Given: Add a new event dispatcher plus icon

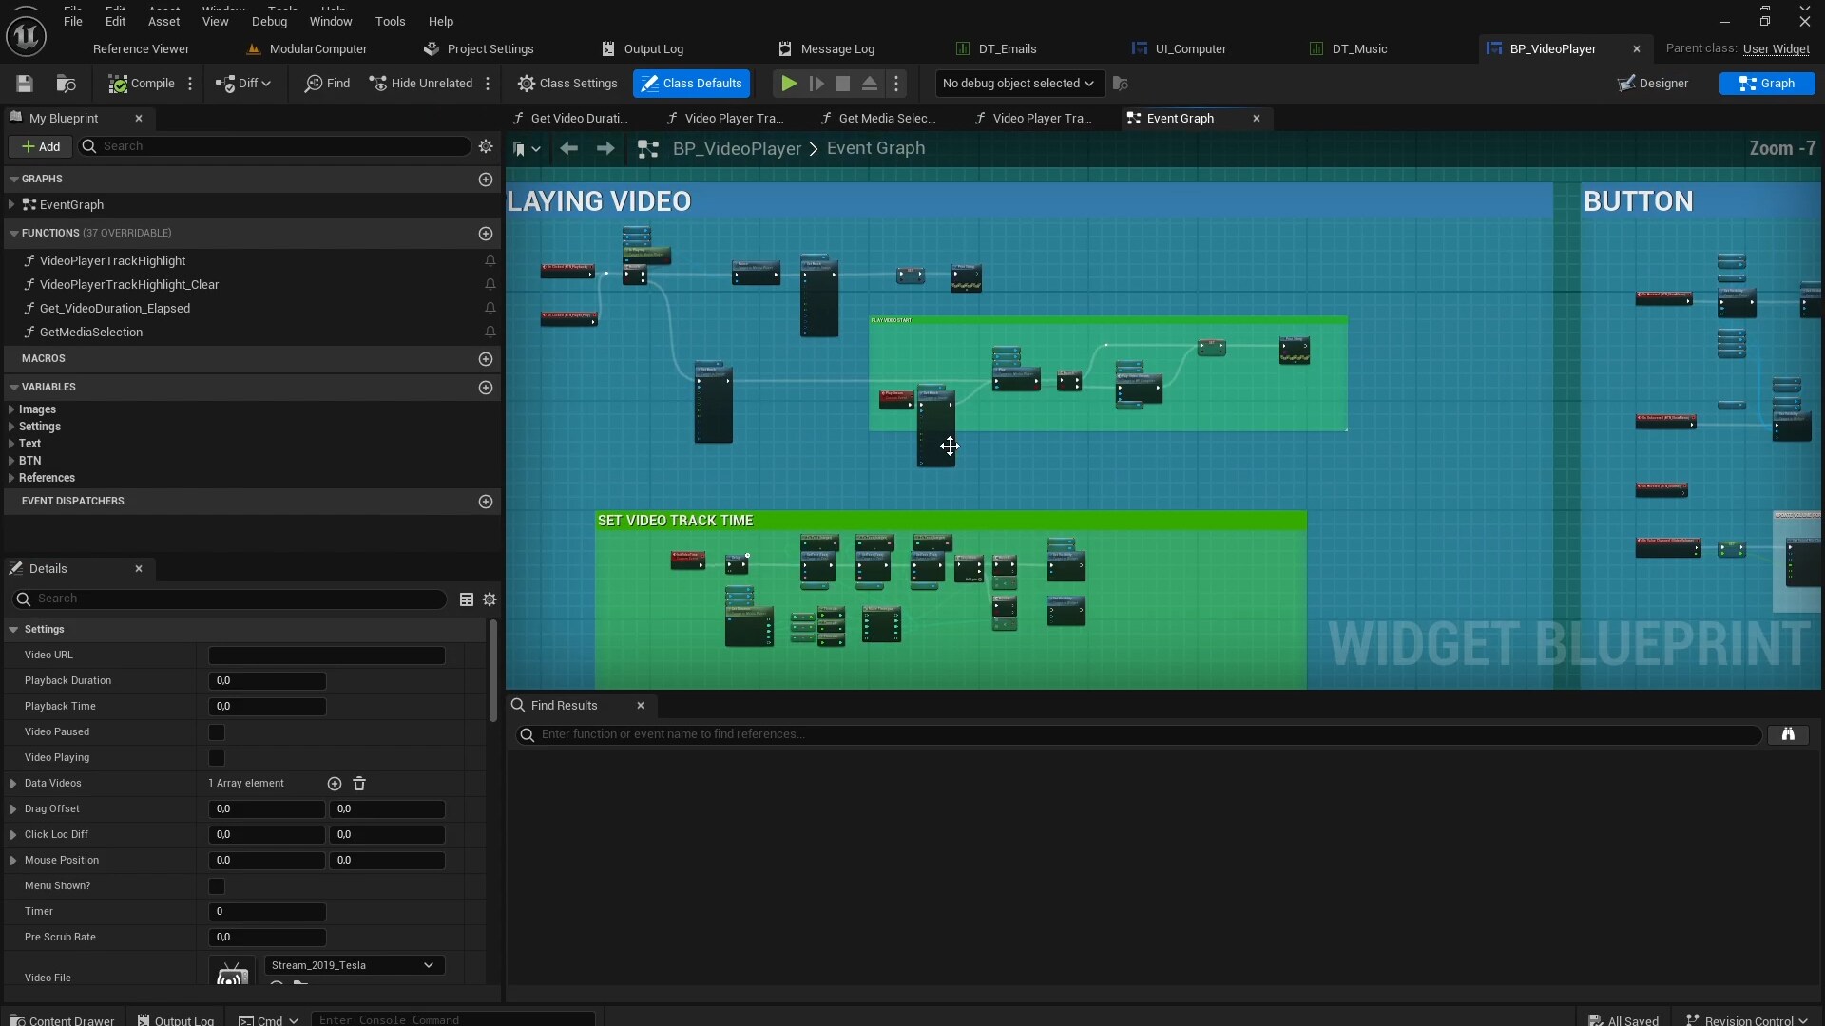Looking at the screenshot, I should point(486,502).
